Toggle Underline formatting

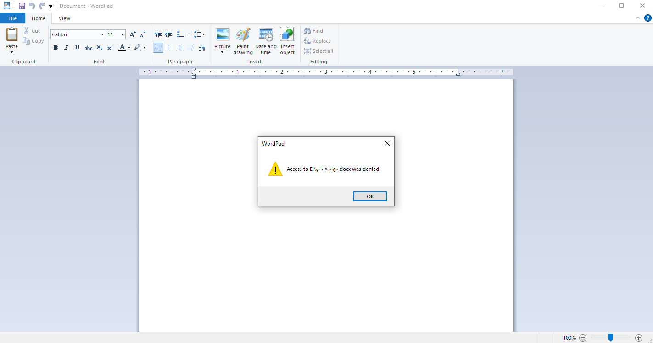point(77,48)
